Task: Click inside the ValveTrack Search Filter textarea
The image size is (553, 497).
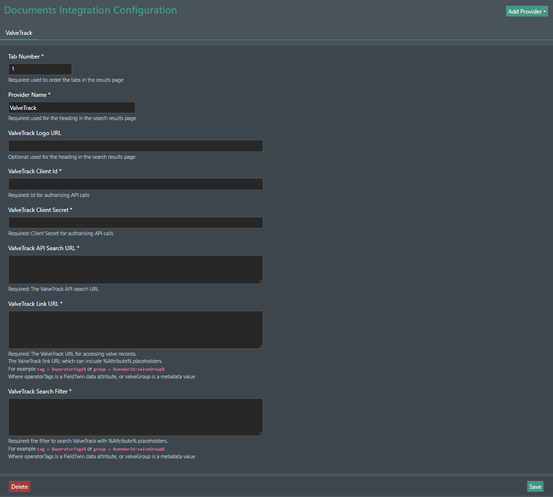Action: 135,417
